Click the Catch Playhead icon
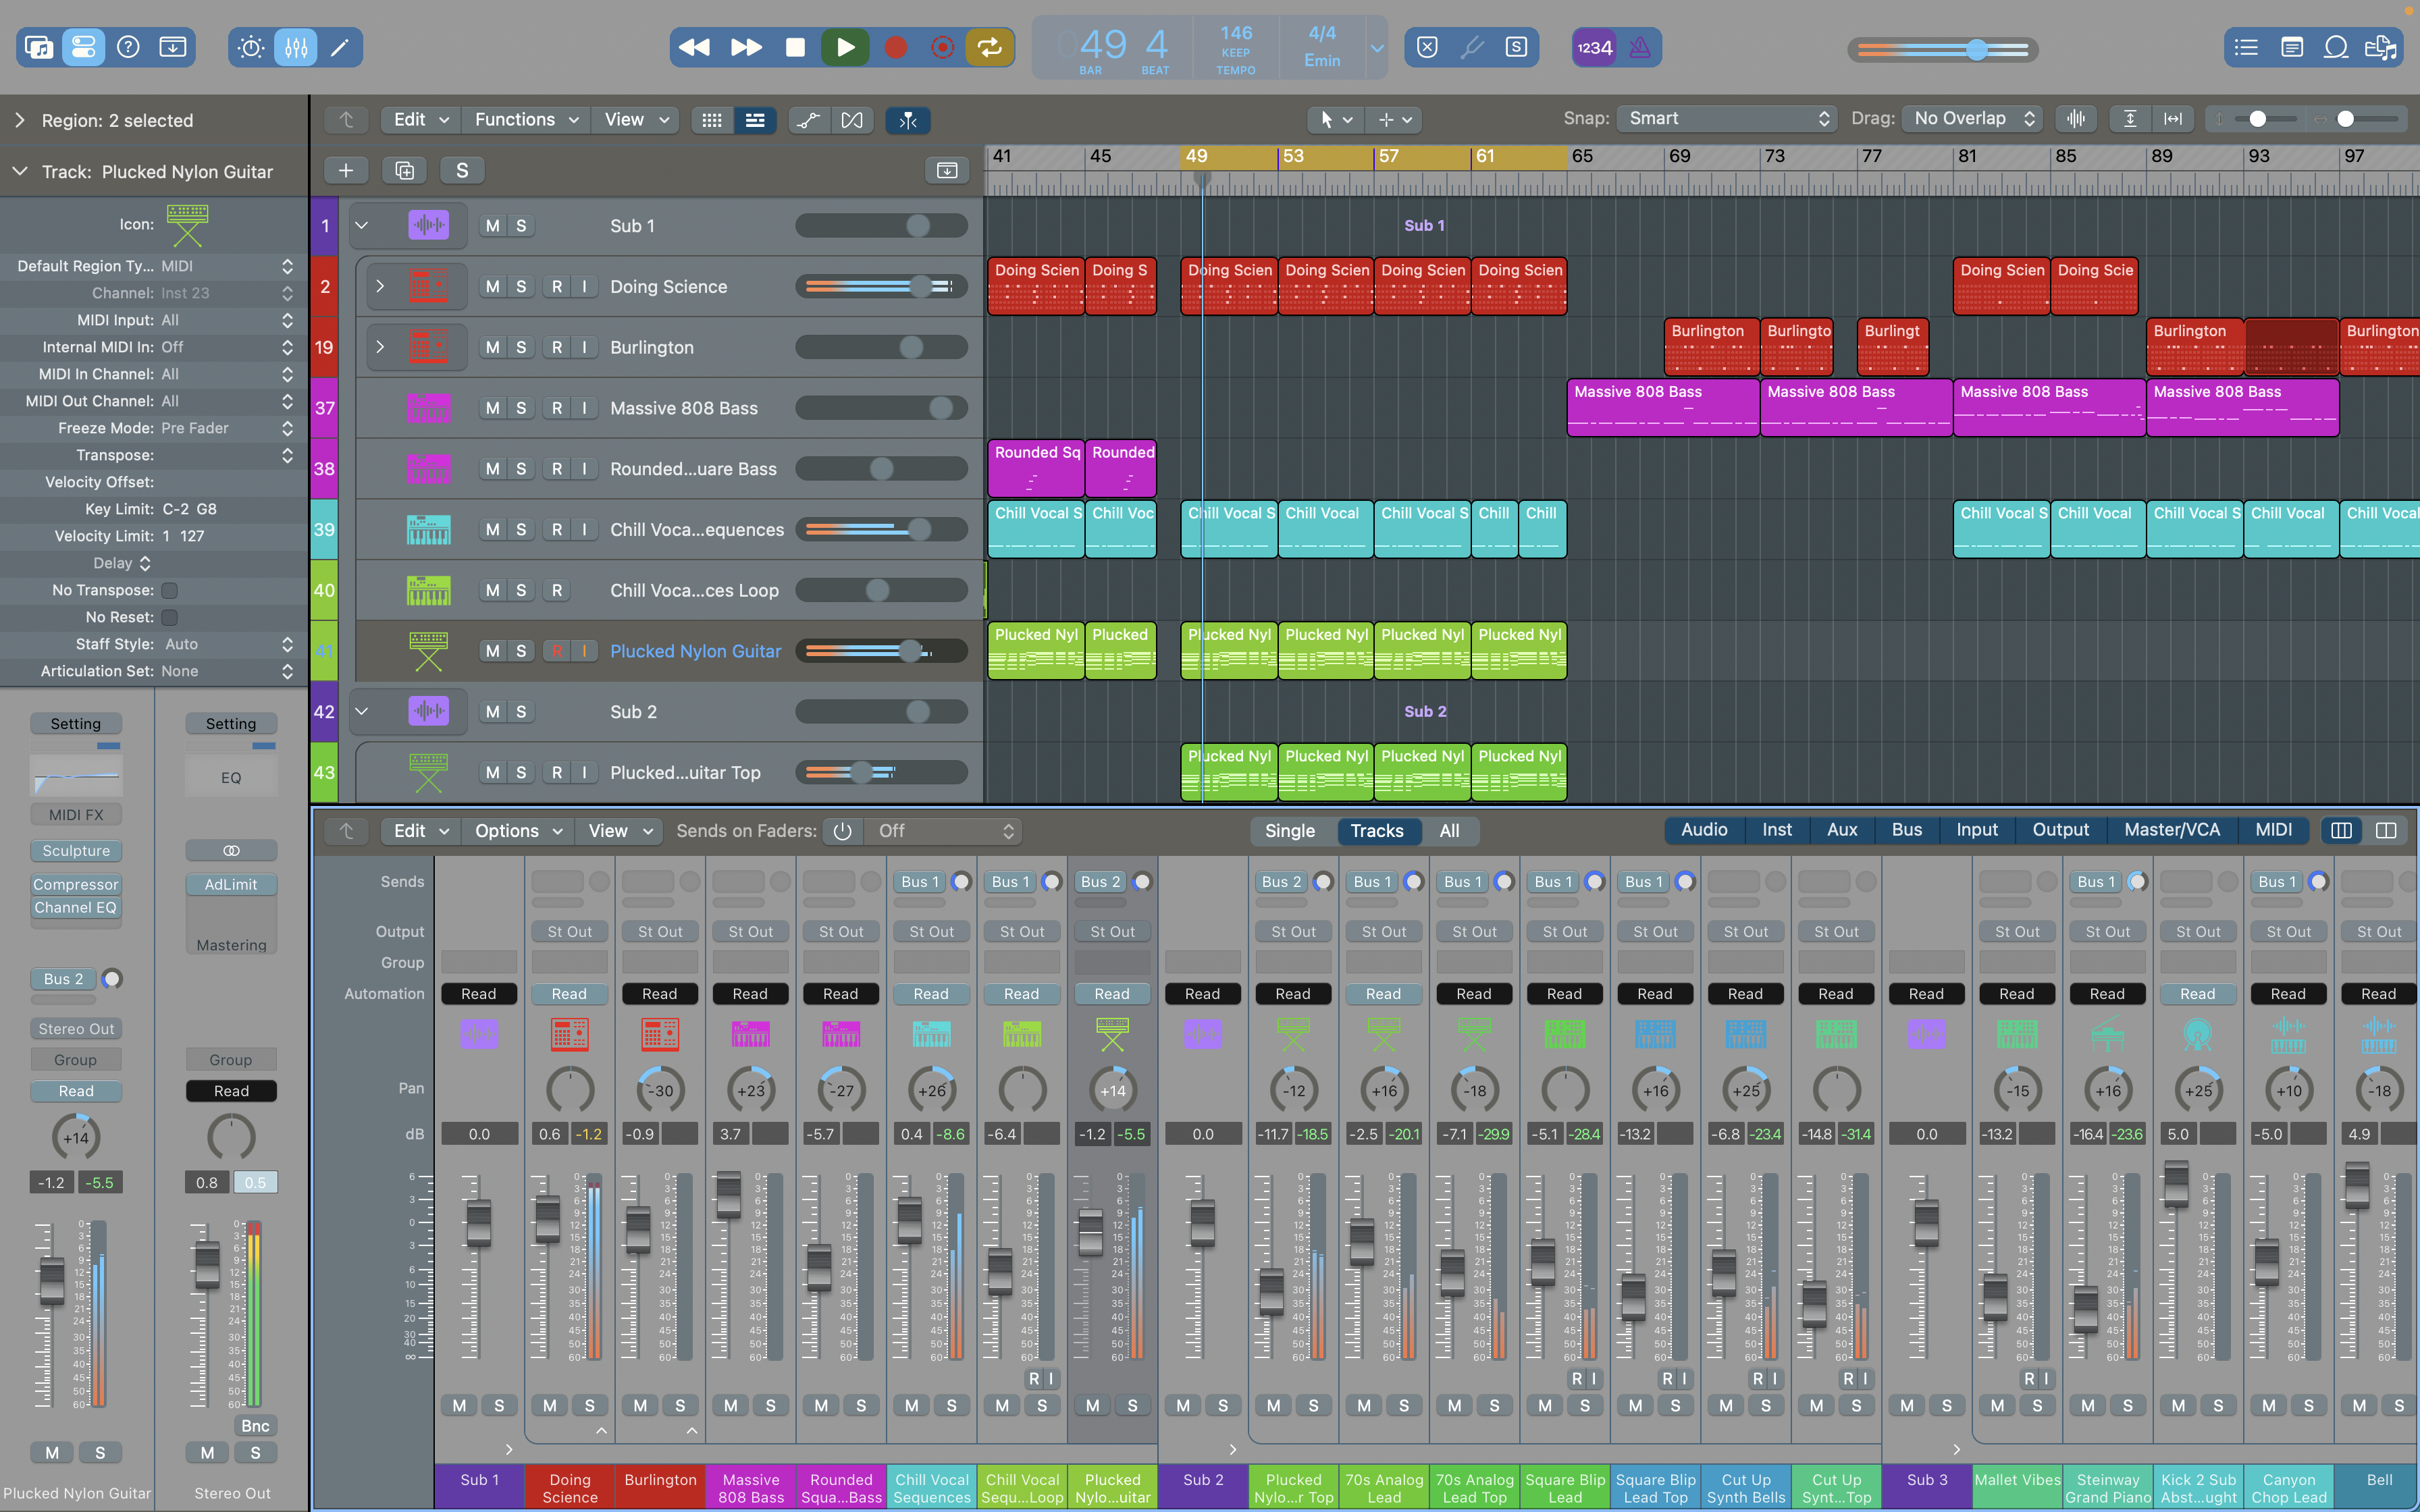This screenshot has height=1512, width=2420. pyautogui.click(x=908, y=120)
